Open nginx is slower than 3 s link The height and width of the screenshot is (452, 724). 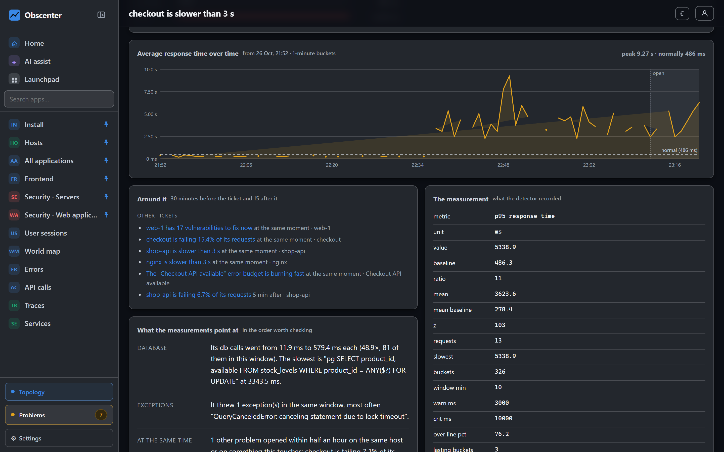[x=178, y=262]
